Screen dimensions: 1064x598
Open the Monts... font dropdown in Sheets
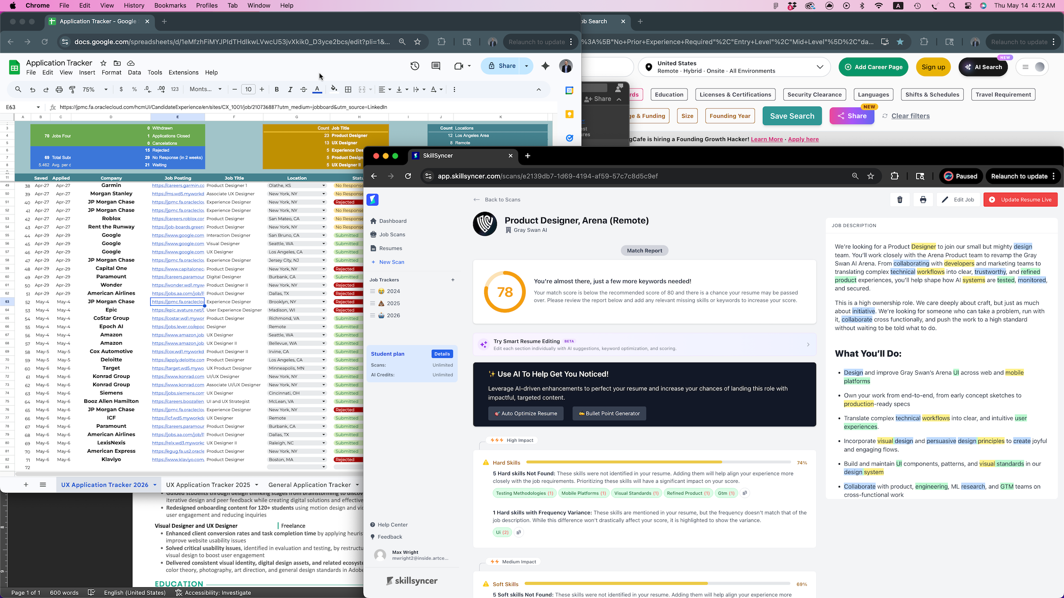[x=206, y=89]
